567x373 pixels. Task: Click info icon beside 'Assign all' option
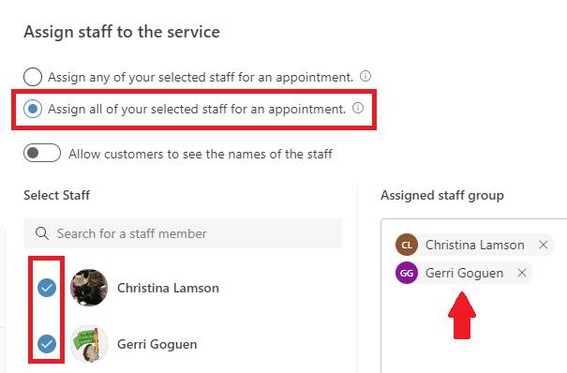point(358,108)
